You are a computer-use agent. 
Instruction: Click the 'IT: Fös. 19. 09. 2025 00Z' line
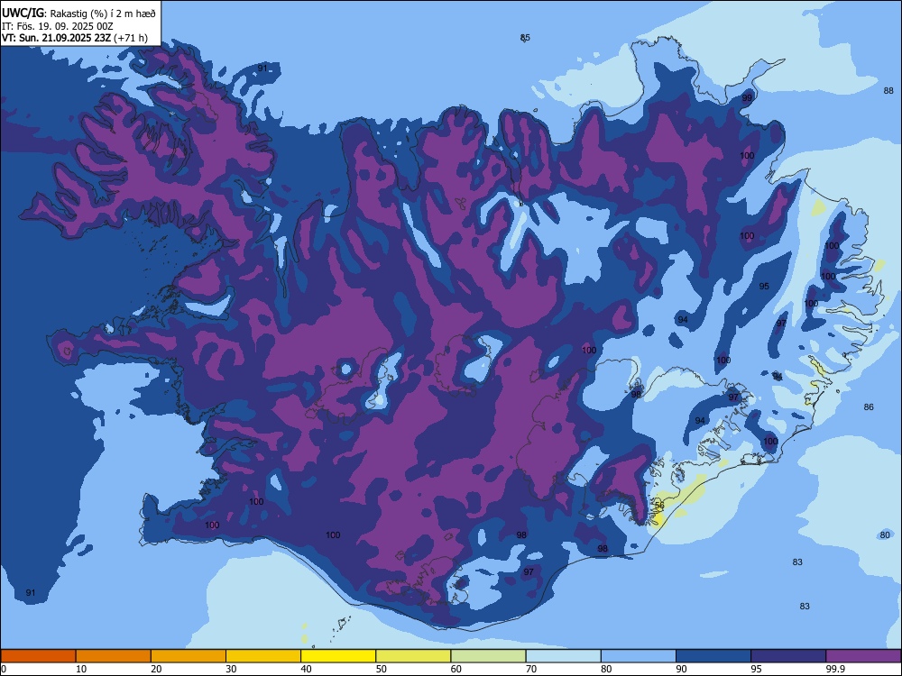(x=58, y=26)
